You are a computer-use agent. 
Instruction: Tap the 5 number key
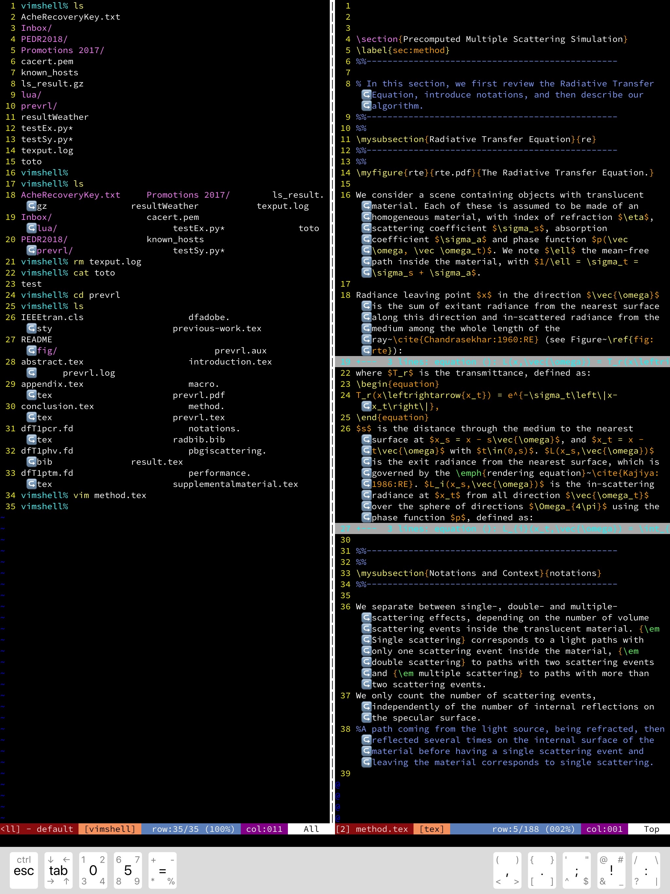128,870
